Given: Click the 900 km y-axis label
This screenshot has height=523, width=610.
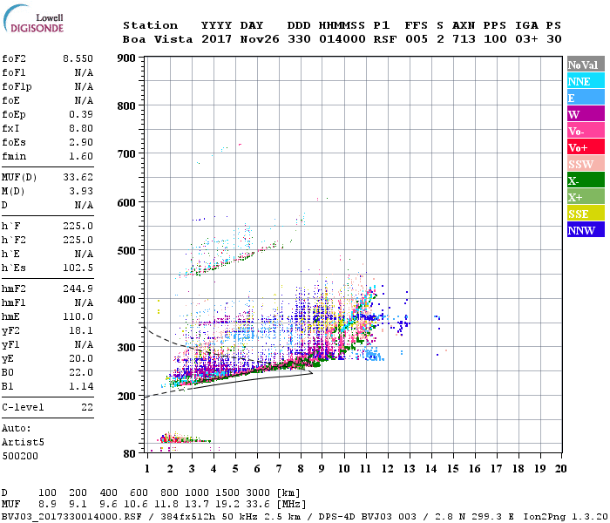Looking at the screenshot, I should [126, 58].
